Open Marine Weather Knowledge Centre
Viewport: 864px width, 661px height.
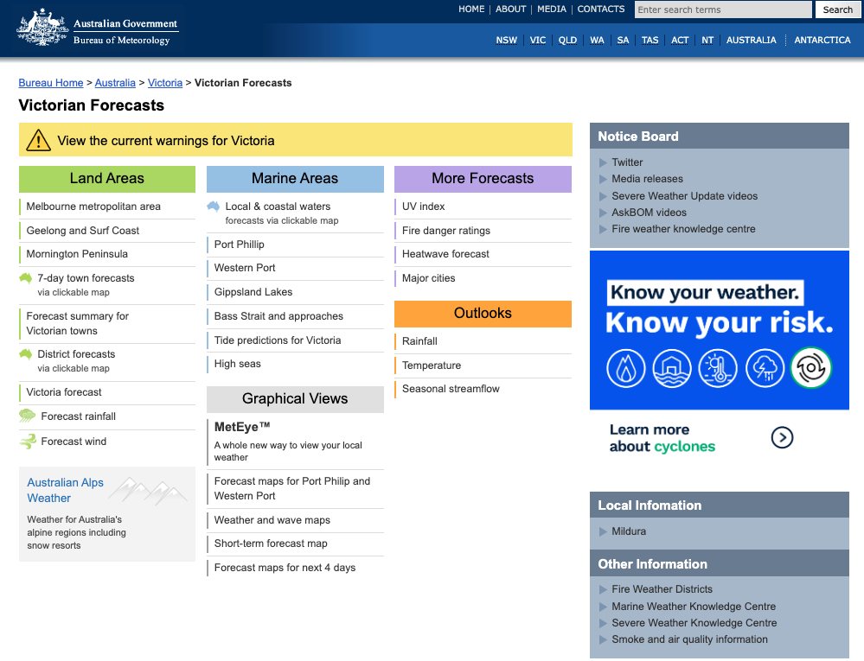click(694, 607)
